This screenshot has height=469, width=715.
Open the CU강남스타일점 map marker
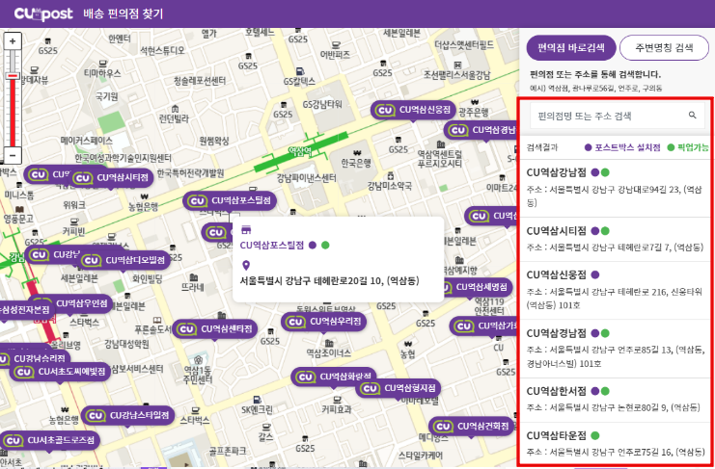[x=127, y=415]
